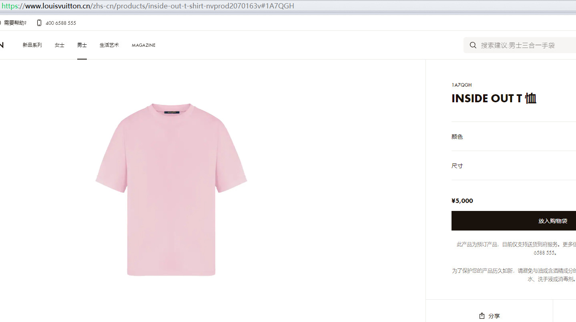
Task: Open the 男士 menu
Action: point(82,45)
